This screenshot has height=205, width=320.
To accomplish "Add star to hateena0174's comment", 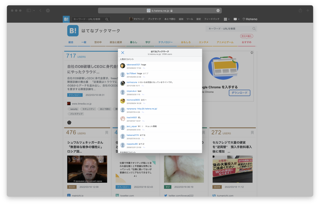I will coord(143,139).
